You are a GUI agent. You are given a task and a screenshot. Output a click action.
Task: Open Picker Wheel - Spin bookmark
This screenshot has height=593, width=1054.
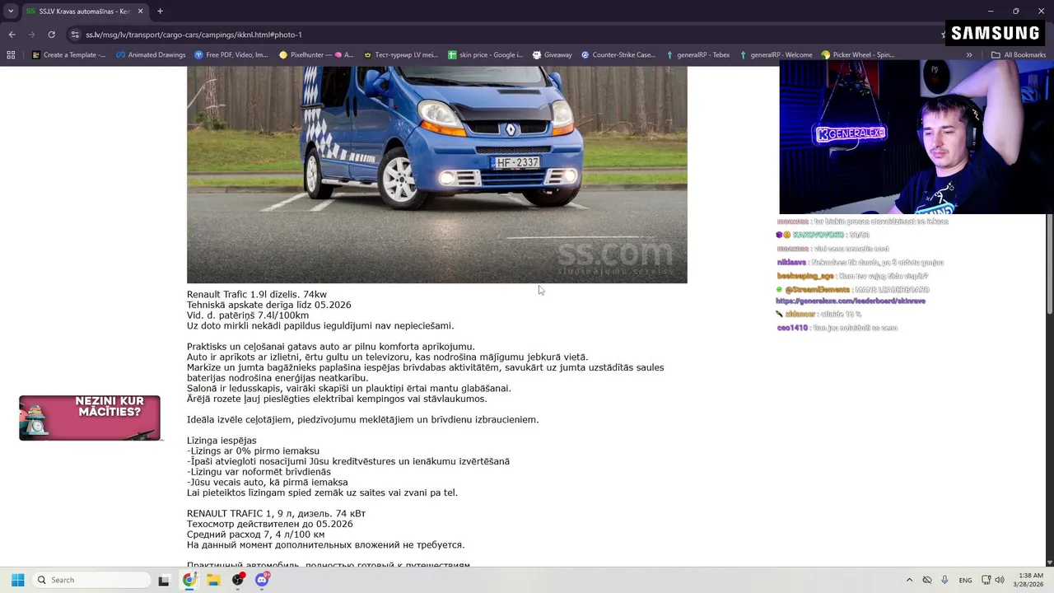tap(858, 55)
